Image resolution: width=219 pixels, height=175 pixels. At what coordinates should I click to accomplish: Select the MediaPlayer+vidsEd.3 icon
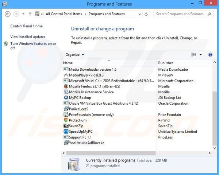tap(66, 75)
